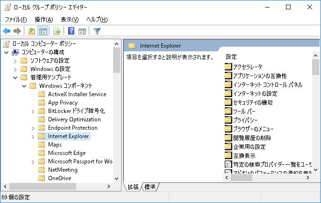This screenshot has height=203, width=321.
Task: Click the Forward arrow toolbar icon
Action: click(17, 31)
